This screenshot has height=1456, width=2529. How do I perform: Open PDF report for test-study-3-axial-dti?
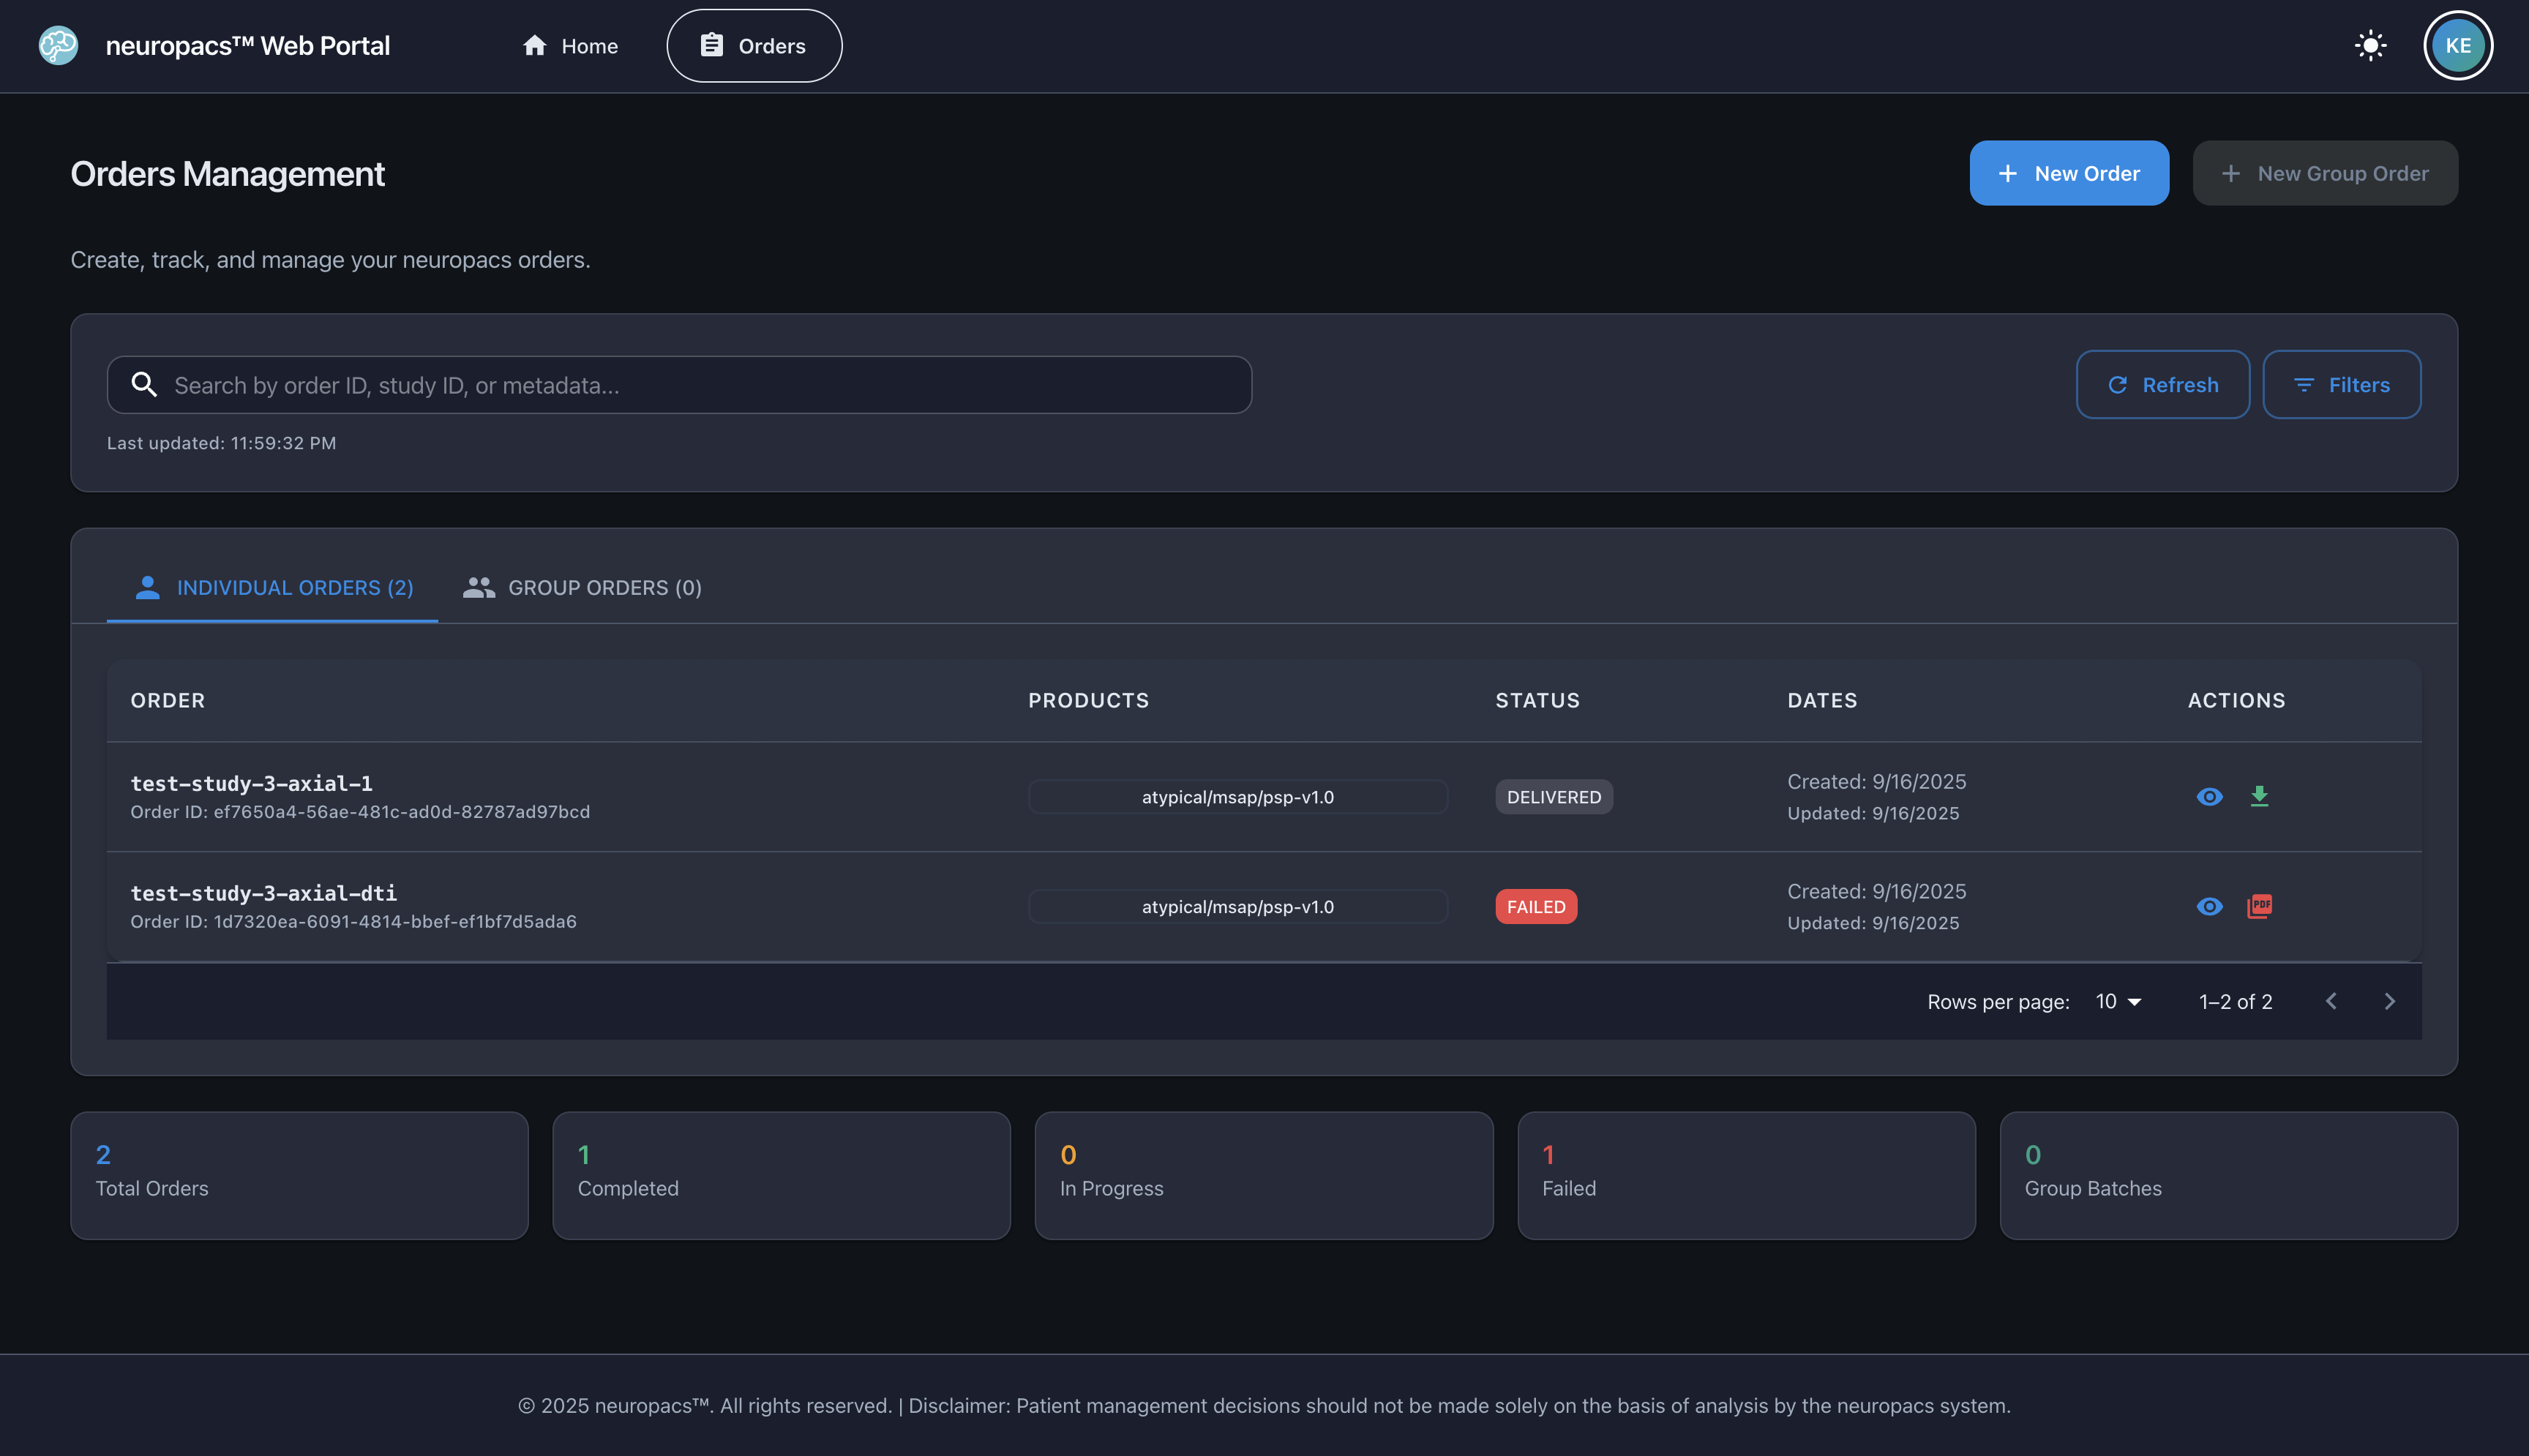2261,906
